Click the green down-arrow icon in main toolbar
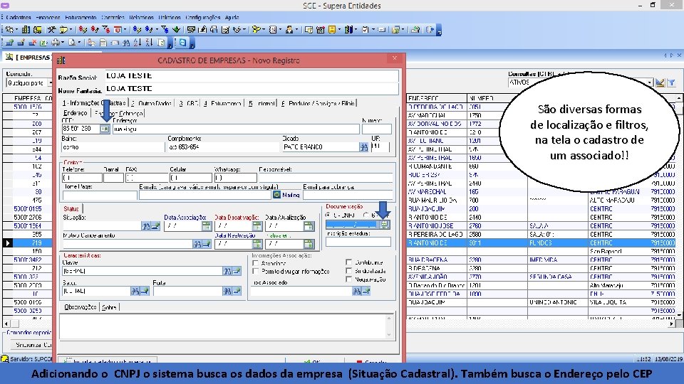Image resolution: width=684 pixels, height=384 pixels. click(x=176, y=30)
